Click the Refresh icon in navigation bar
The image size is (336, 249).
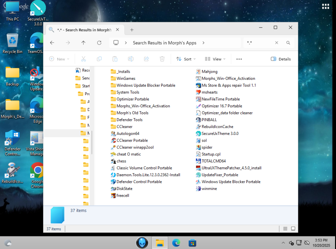pyautogui.click(x=99, y=43)
